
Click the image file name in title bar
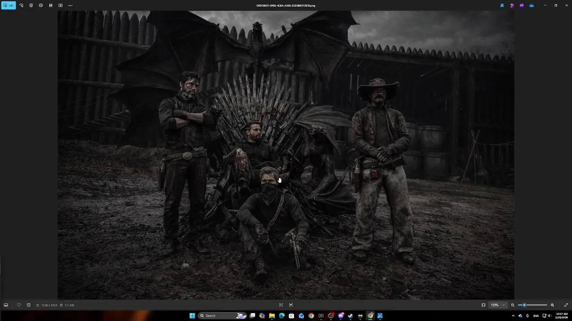tap(286, 5)
